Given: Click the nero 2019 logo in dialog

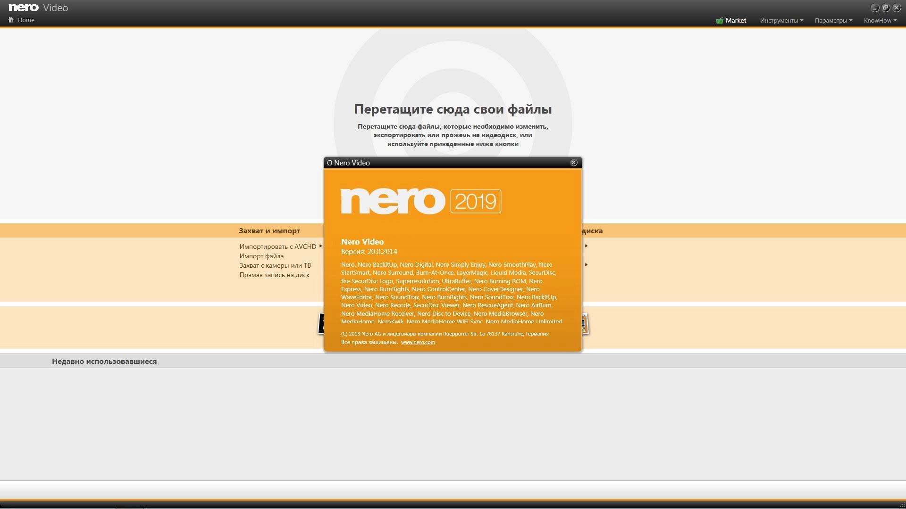Looking at the screenshot, I should coord(421,201).
